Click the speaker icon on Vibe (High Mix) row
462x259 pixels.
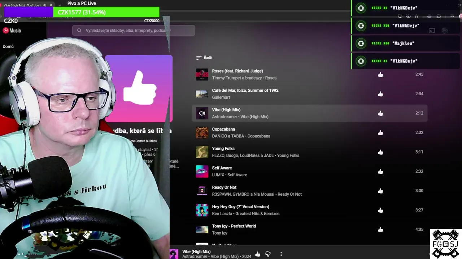[x=202, y=113]
